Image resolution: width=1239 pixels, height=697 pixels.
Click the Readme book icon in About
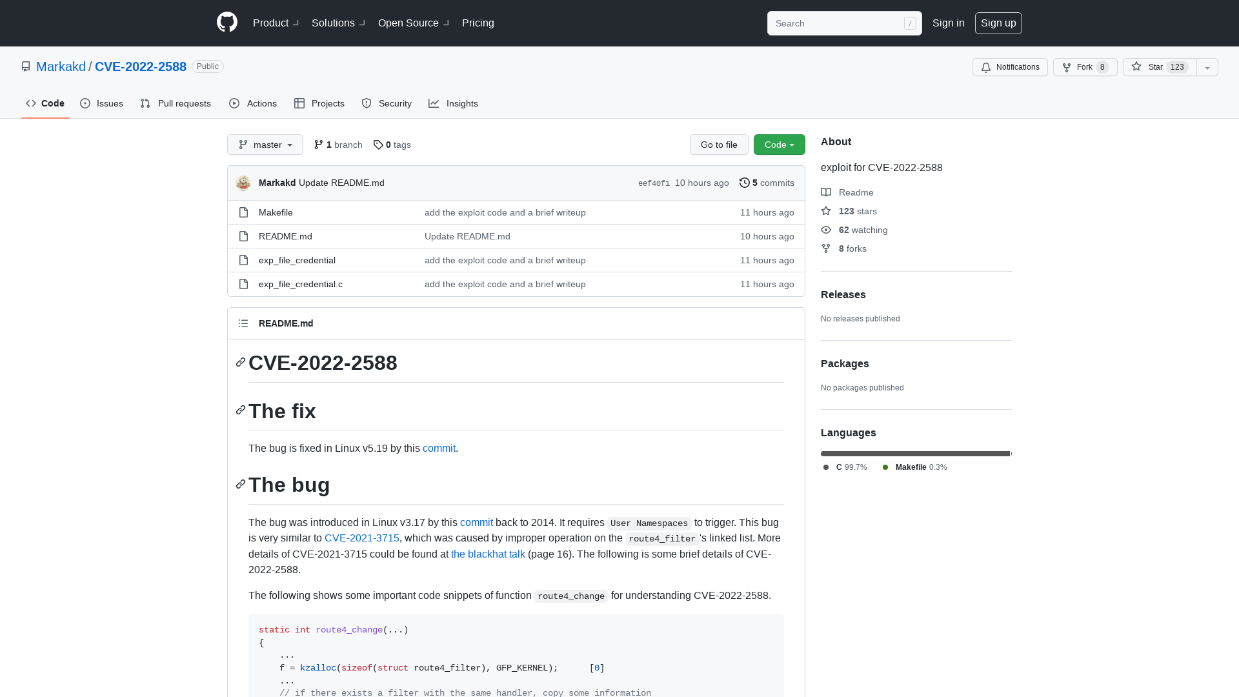coord(827,192)
